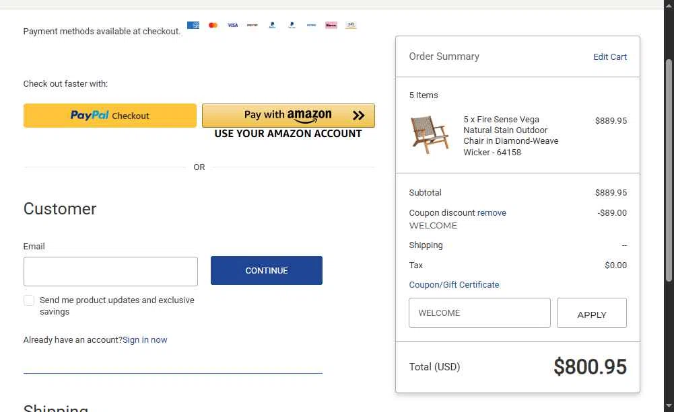Focus the customer Email input field
The image size is (674, 412).
coord(110,272)
